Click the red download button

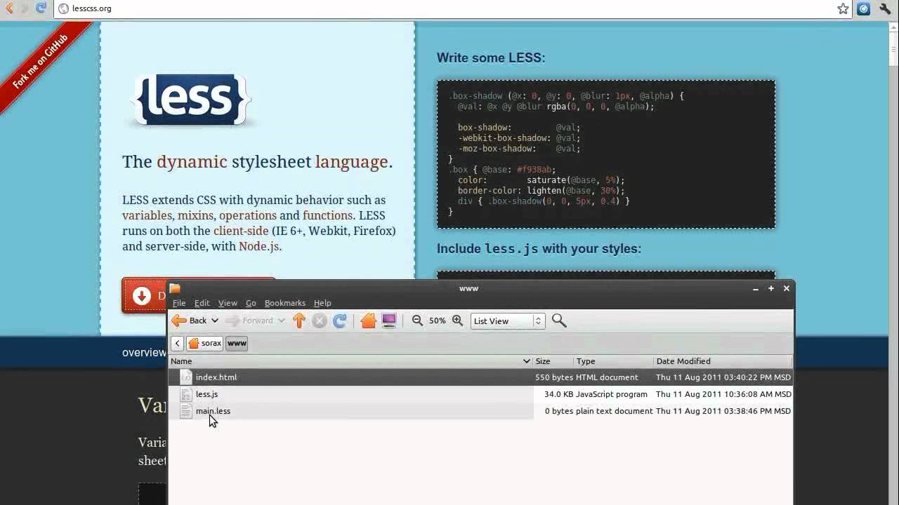145,295
